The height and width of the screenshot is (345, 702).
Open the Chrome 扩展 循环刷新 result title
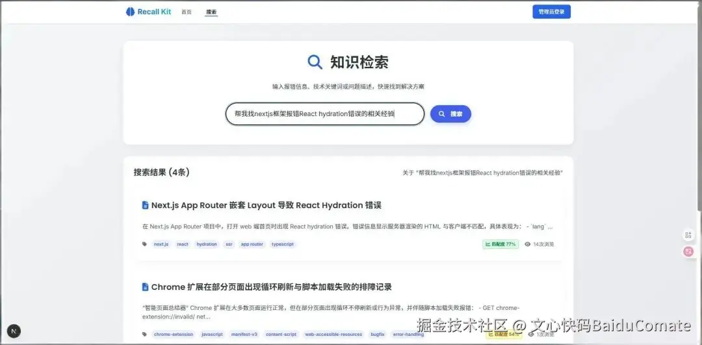click(271, 287)
